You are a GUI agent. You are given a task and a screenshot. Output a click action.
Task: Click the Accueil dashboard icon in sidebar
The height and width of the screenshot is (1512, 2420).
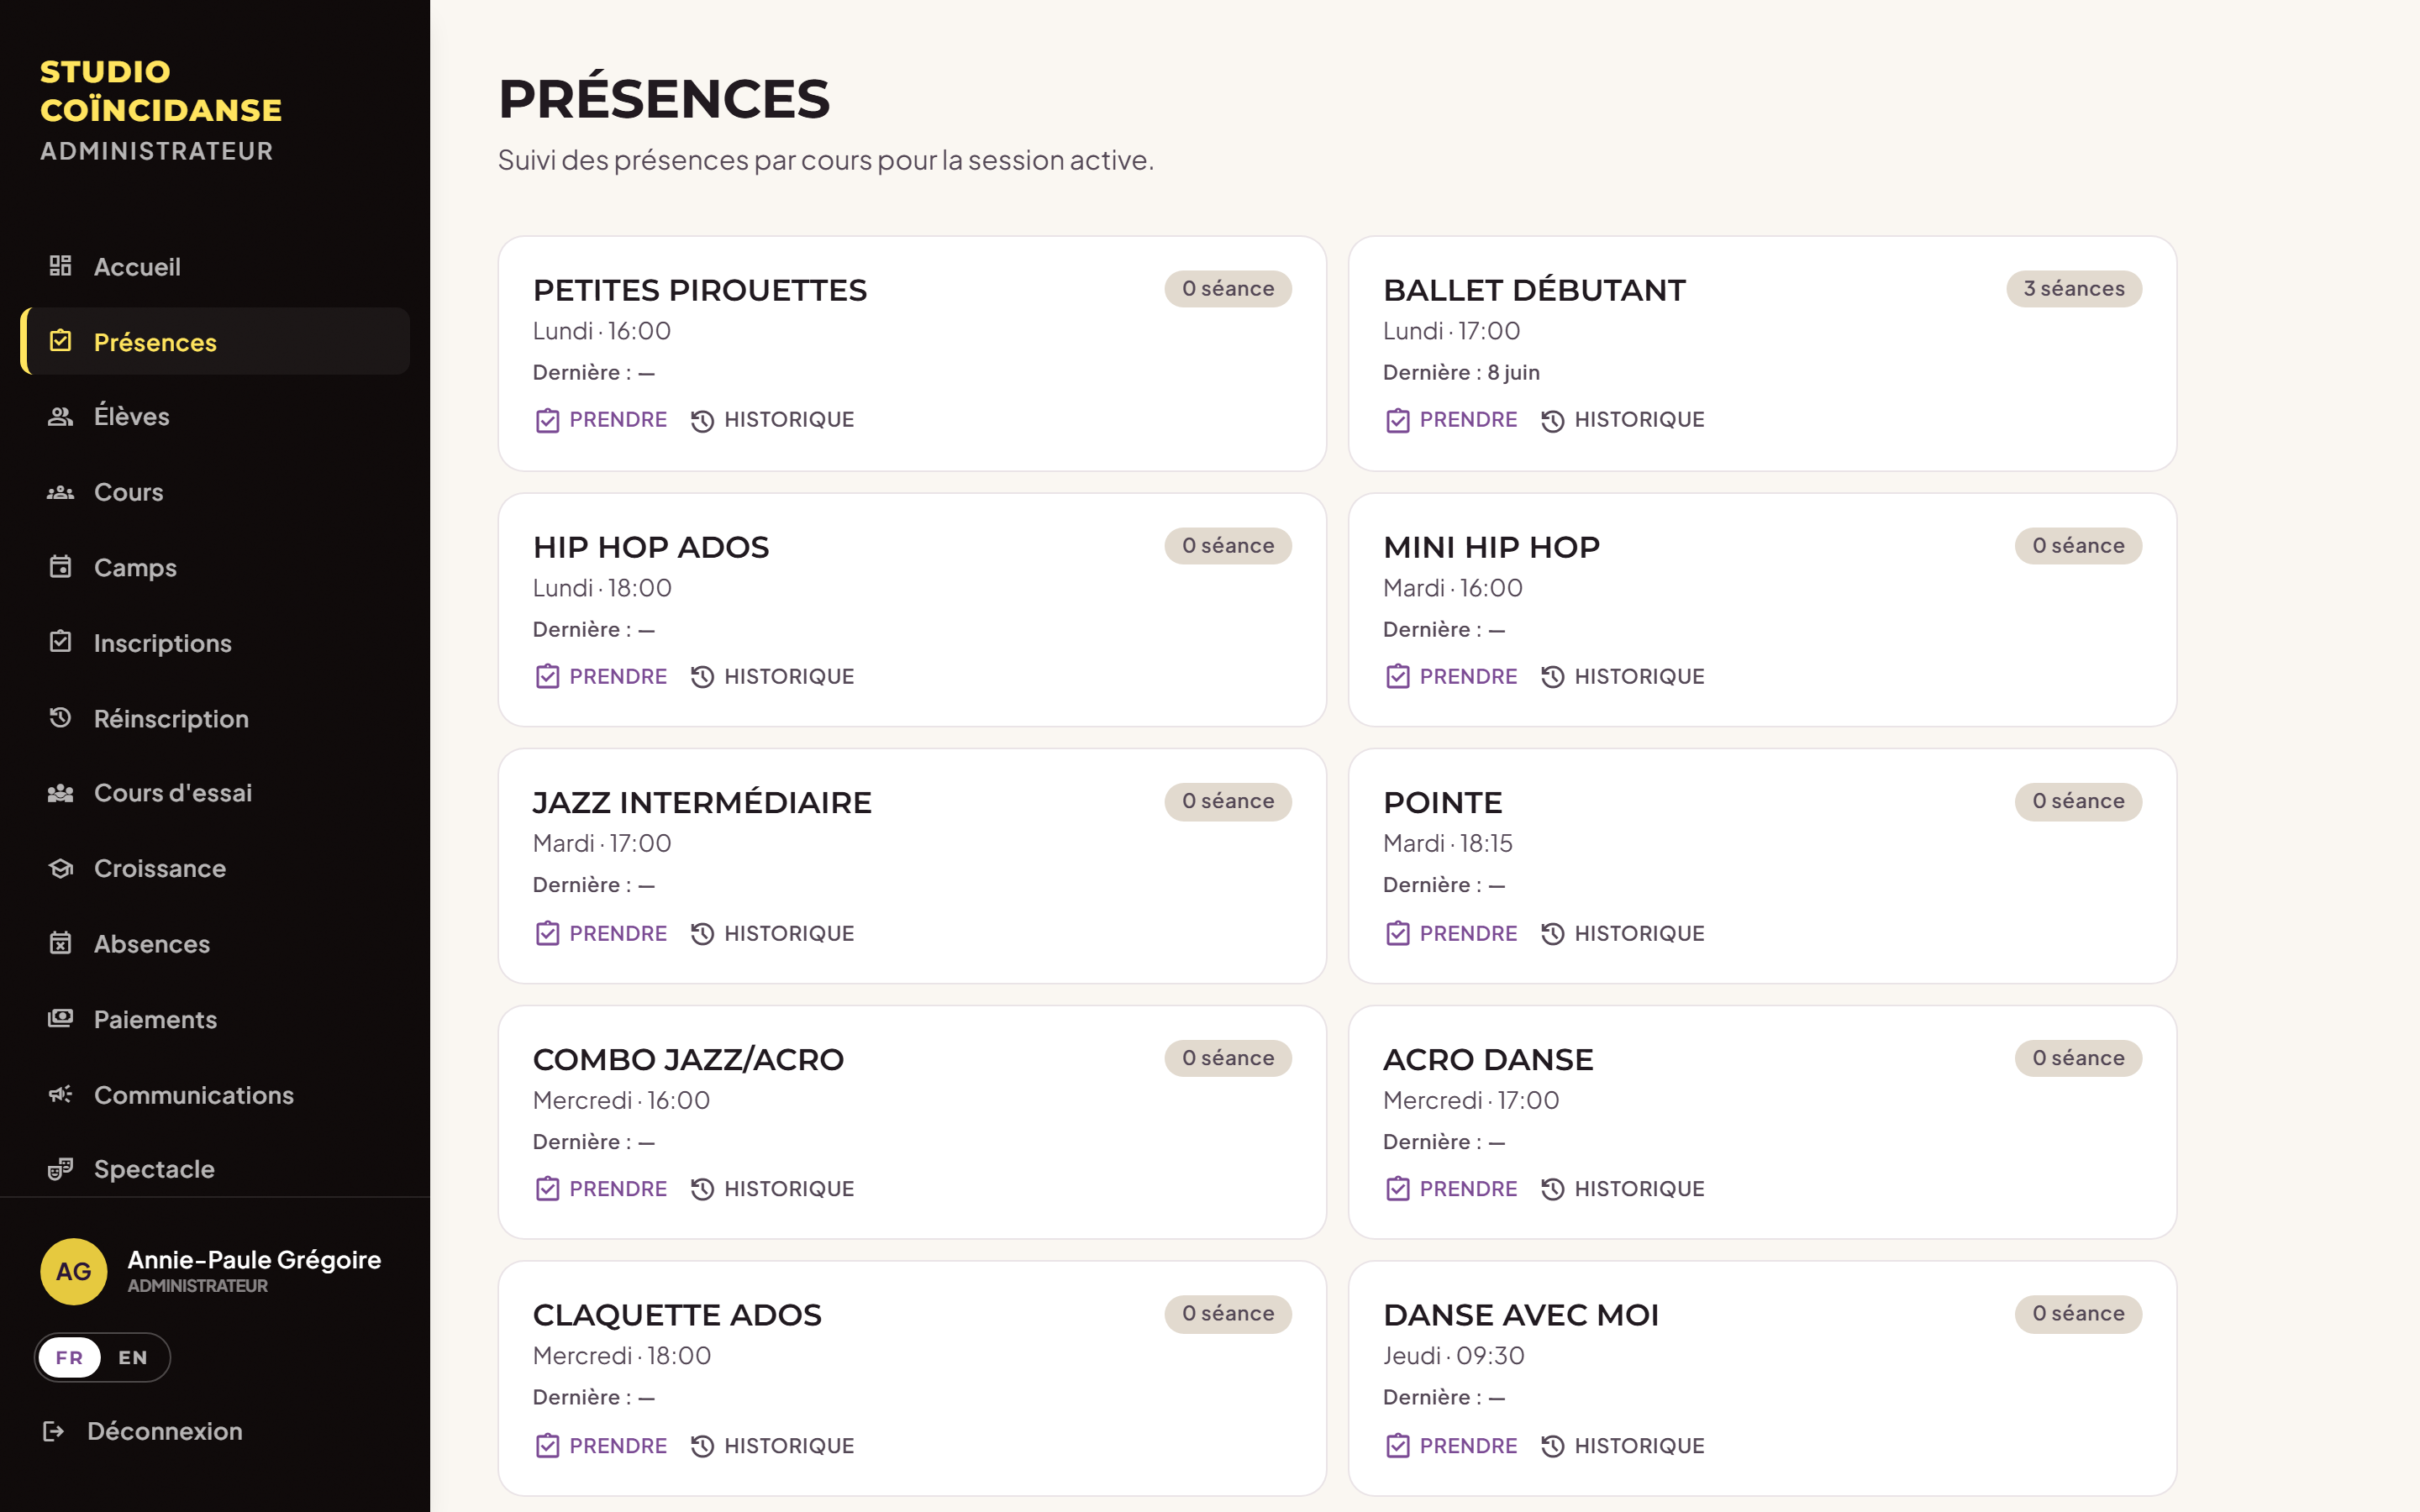[x=60, y=266]
